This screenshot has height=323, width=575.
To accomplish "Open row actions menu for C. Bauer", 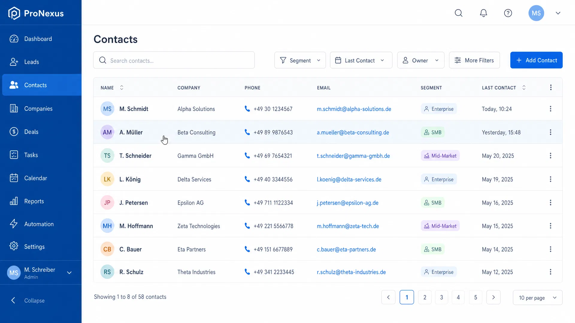I will coord(550,249).
